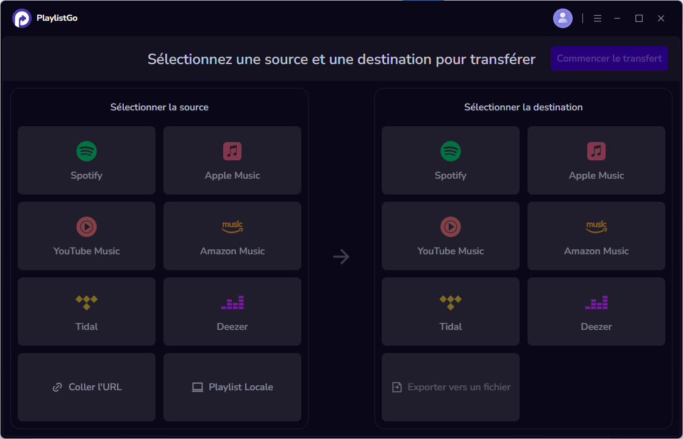The width and height of the screenshot is (683, 439).
Task: Select YouTube Music in the destination panel
Action: 450,236
